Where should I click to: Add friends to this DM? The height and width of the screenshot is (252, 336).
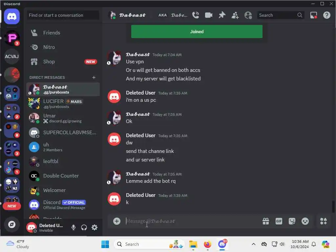pos(235,15)
